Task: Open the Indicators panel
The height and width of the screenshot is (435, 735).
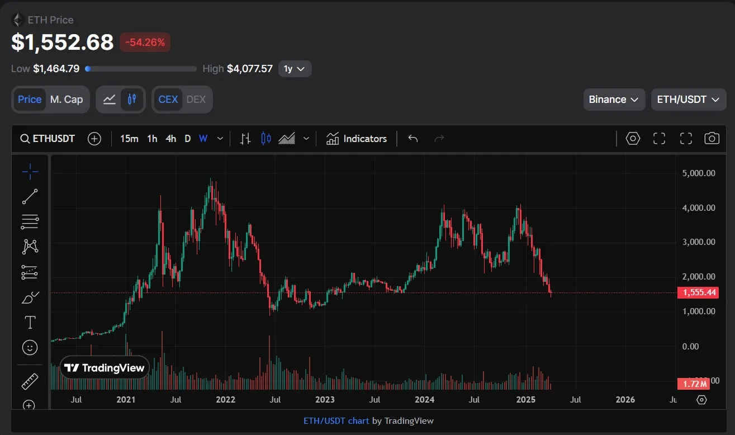Action: (x=357, y=139)
